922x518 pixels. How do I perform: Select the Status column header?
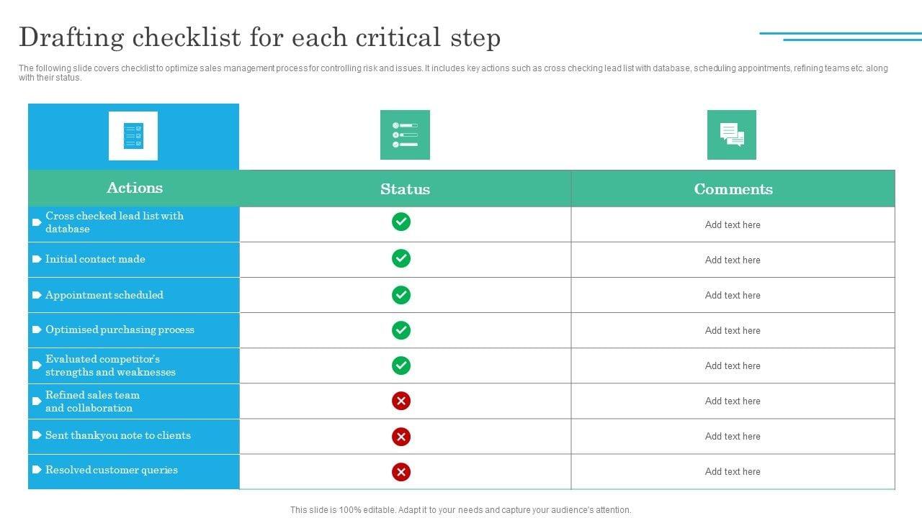click(405, 189)
